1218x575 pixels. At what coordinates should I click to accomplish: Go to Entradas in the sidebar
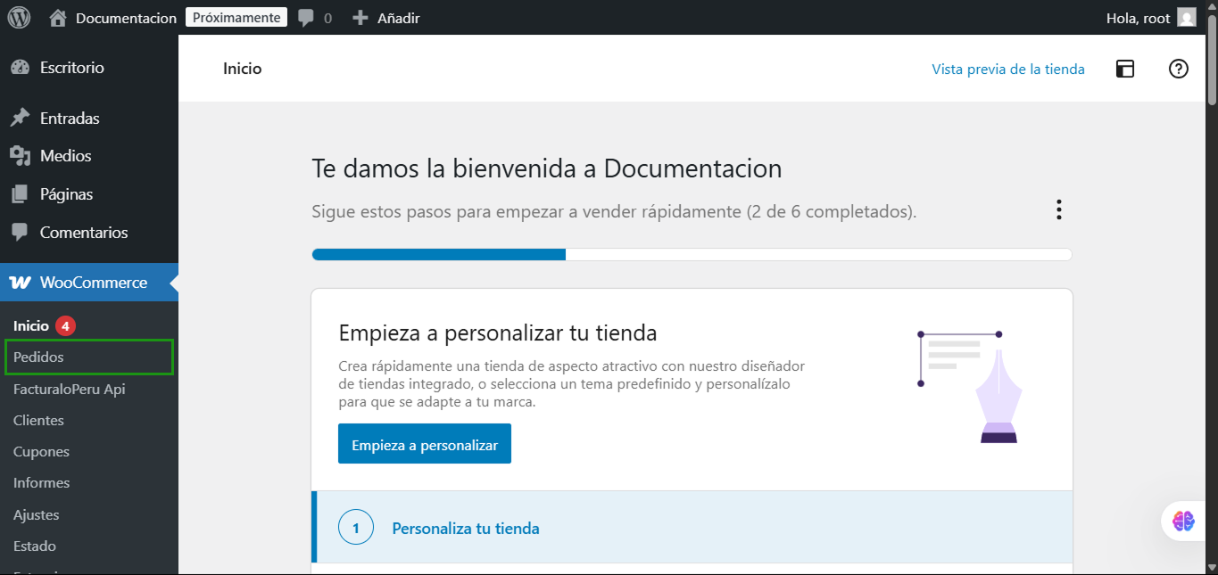(70, 119)
